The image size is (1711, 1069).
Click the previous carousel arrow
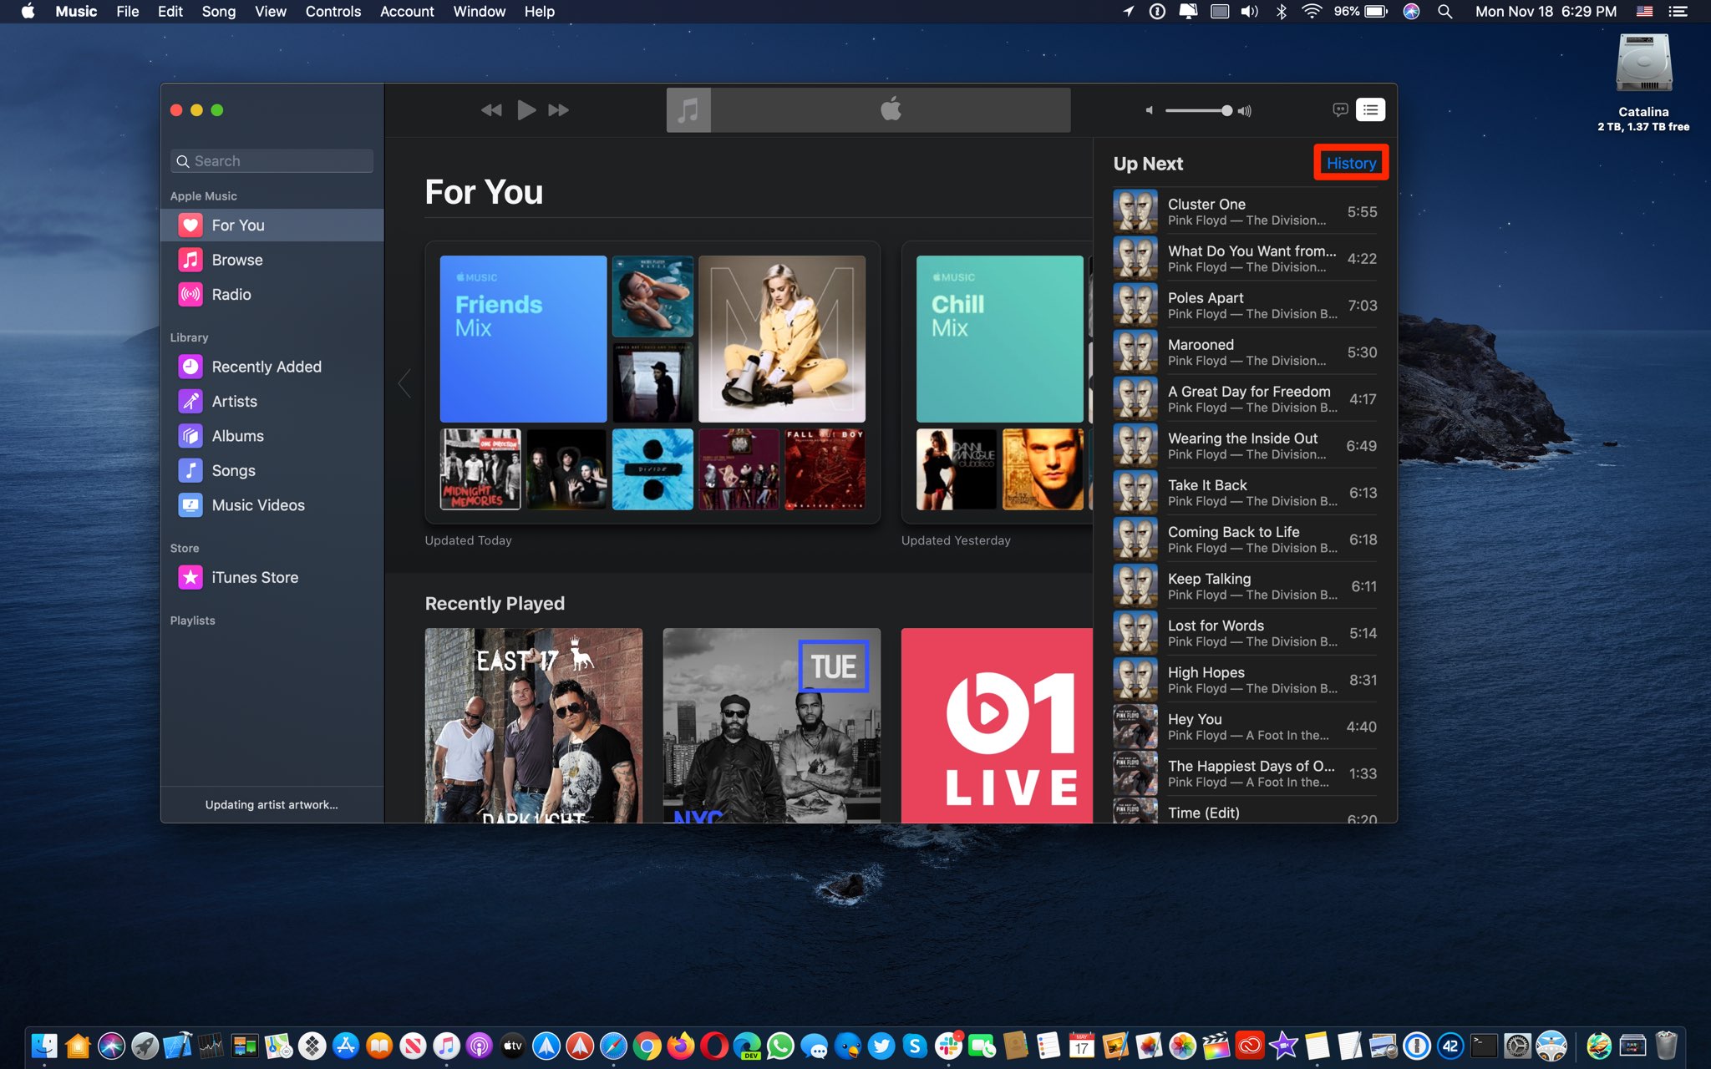[x=404, y=383]
